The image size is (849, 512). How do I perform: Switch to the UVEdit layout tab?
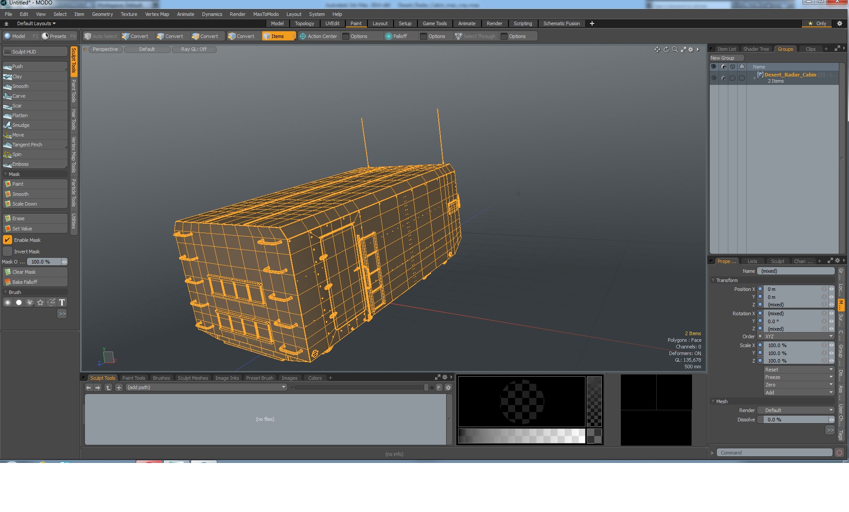coord(332,23)
